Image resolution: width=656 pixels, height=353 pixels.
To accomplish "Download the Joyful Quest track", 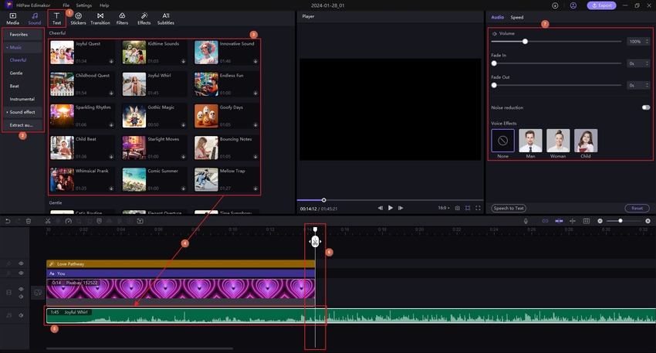I will [111, 61].
